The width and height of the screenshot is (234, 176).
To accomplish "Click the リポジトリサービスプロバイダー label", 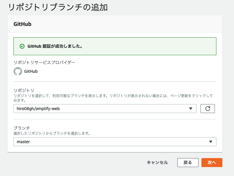I will (x=44, y=62).
